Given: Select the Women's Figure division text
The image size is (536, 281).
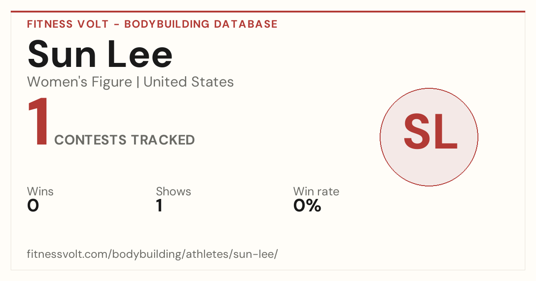Looking at the screenshot, I should [80, 82].
